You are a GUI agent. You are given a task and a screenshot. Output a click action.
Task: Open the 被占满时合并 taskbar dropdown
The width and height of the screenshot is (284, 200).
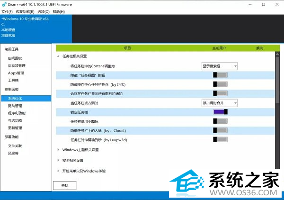tap(220, 103)
